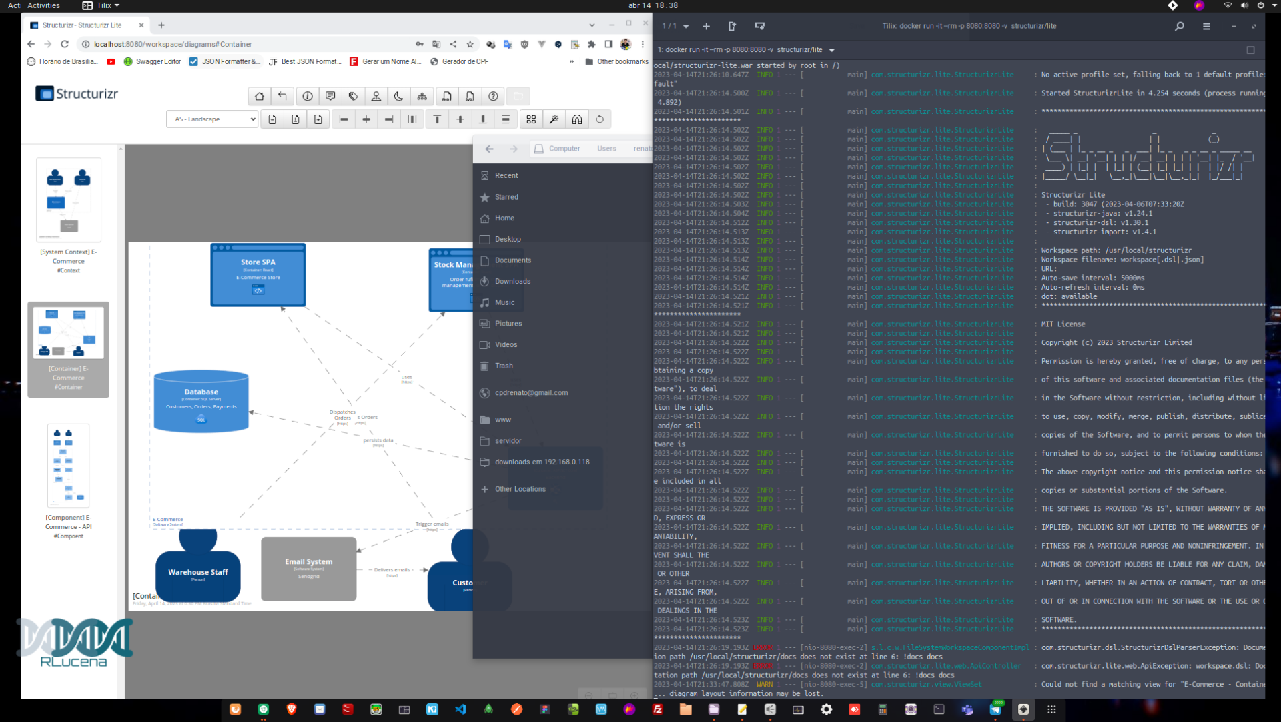Viewport: 1281px width, 722px height.
Task: Open the comments speech-bubble icon
Action: pyautogui.click(x=330, y=96)
